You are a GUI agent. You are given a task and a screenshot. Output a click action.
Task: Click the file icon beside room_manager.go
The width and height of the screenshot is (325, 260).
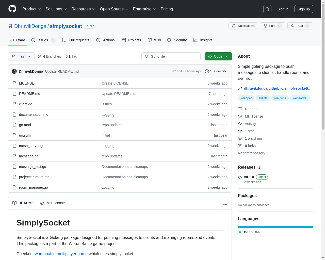pyautogui.click(x=15, y=187)
